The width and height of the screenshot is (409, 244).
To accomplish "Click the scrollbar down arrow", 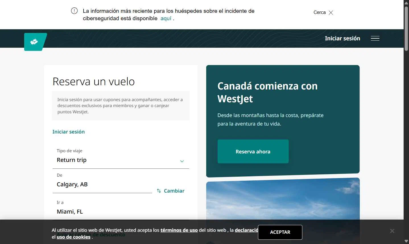I will pos(406,241).
